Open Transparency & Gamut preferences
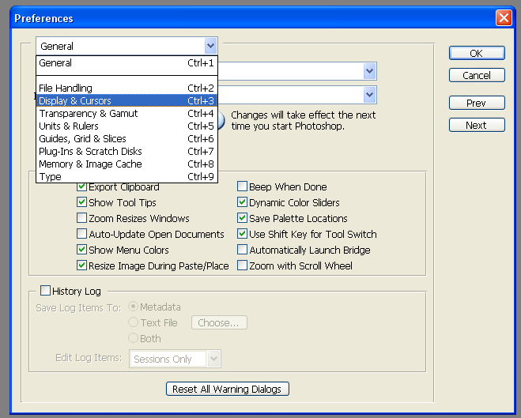The image size is (521, 418). point(126,113)
